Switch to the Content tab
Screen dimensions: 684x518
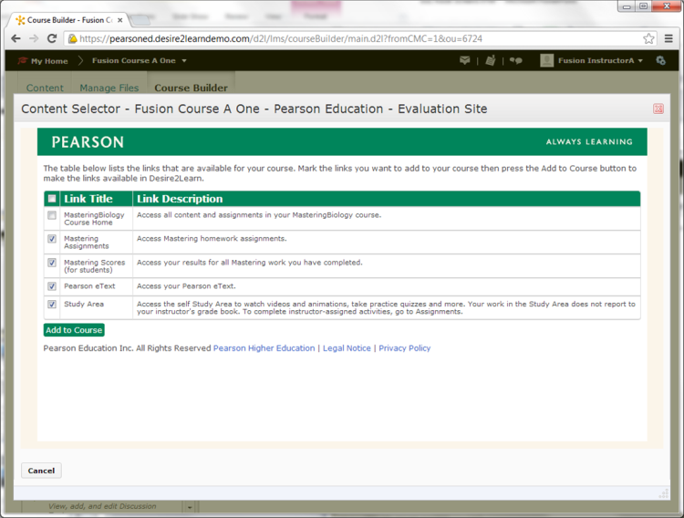point(45,88)
